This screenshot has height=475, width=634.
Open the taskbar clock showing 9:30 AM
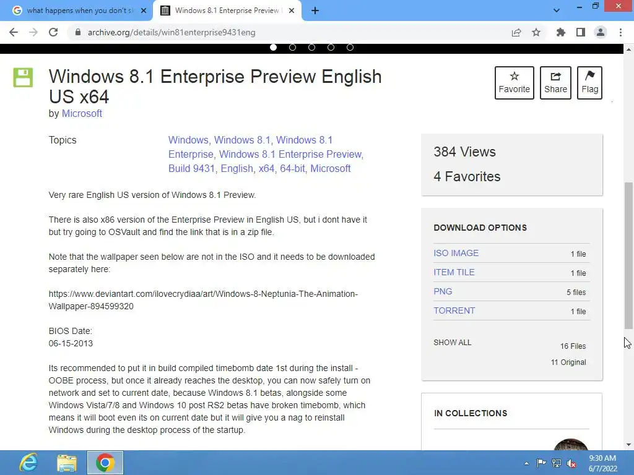point(602,463)
